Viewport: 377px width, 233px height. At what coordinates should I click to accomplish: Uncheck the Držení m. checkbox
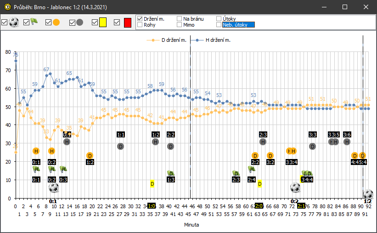[141, 19]
